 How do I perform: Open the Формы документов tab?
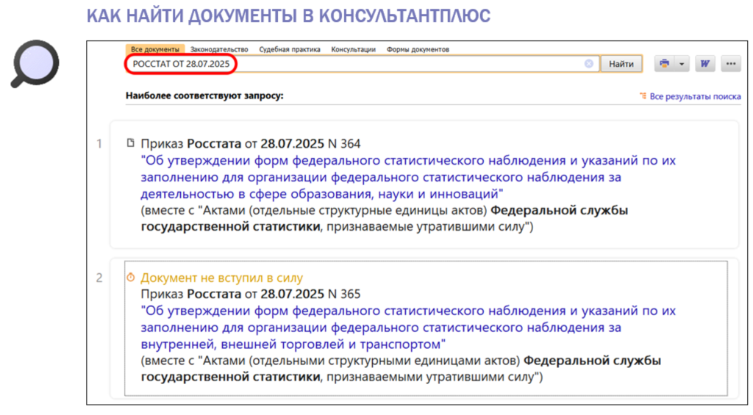[418, 49]
